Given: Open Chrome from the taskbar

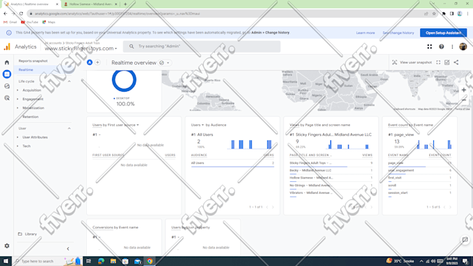Looking at the screenshot, I should pyautogui.click(x=150, y=261).
